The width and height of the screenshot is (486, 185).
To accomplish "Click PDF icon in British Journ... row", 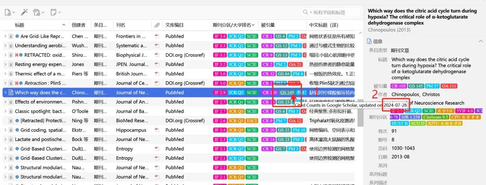I will (157, 74).
